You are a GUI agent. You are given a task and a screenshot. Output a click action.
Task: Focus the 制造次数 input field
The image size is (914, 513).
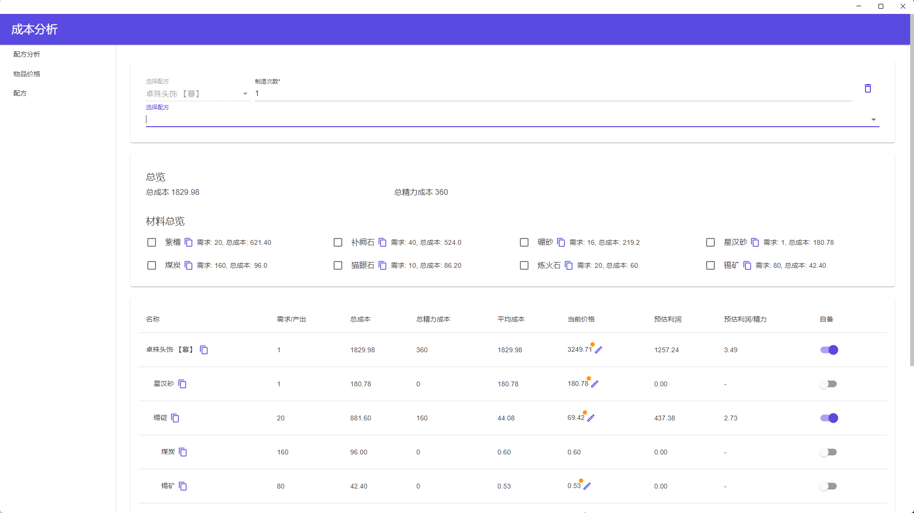[x=553, y=94]
